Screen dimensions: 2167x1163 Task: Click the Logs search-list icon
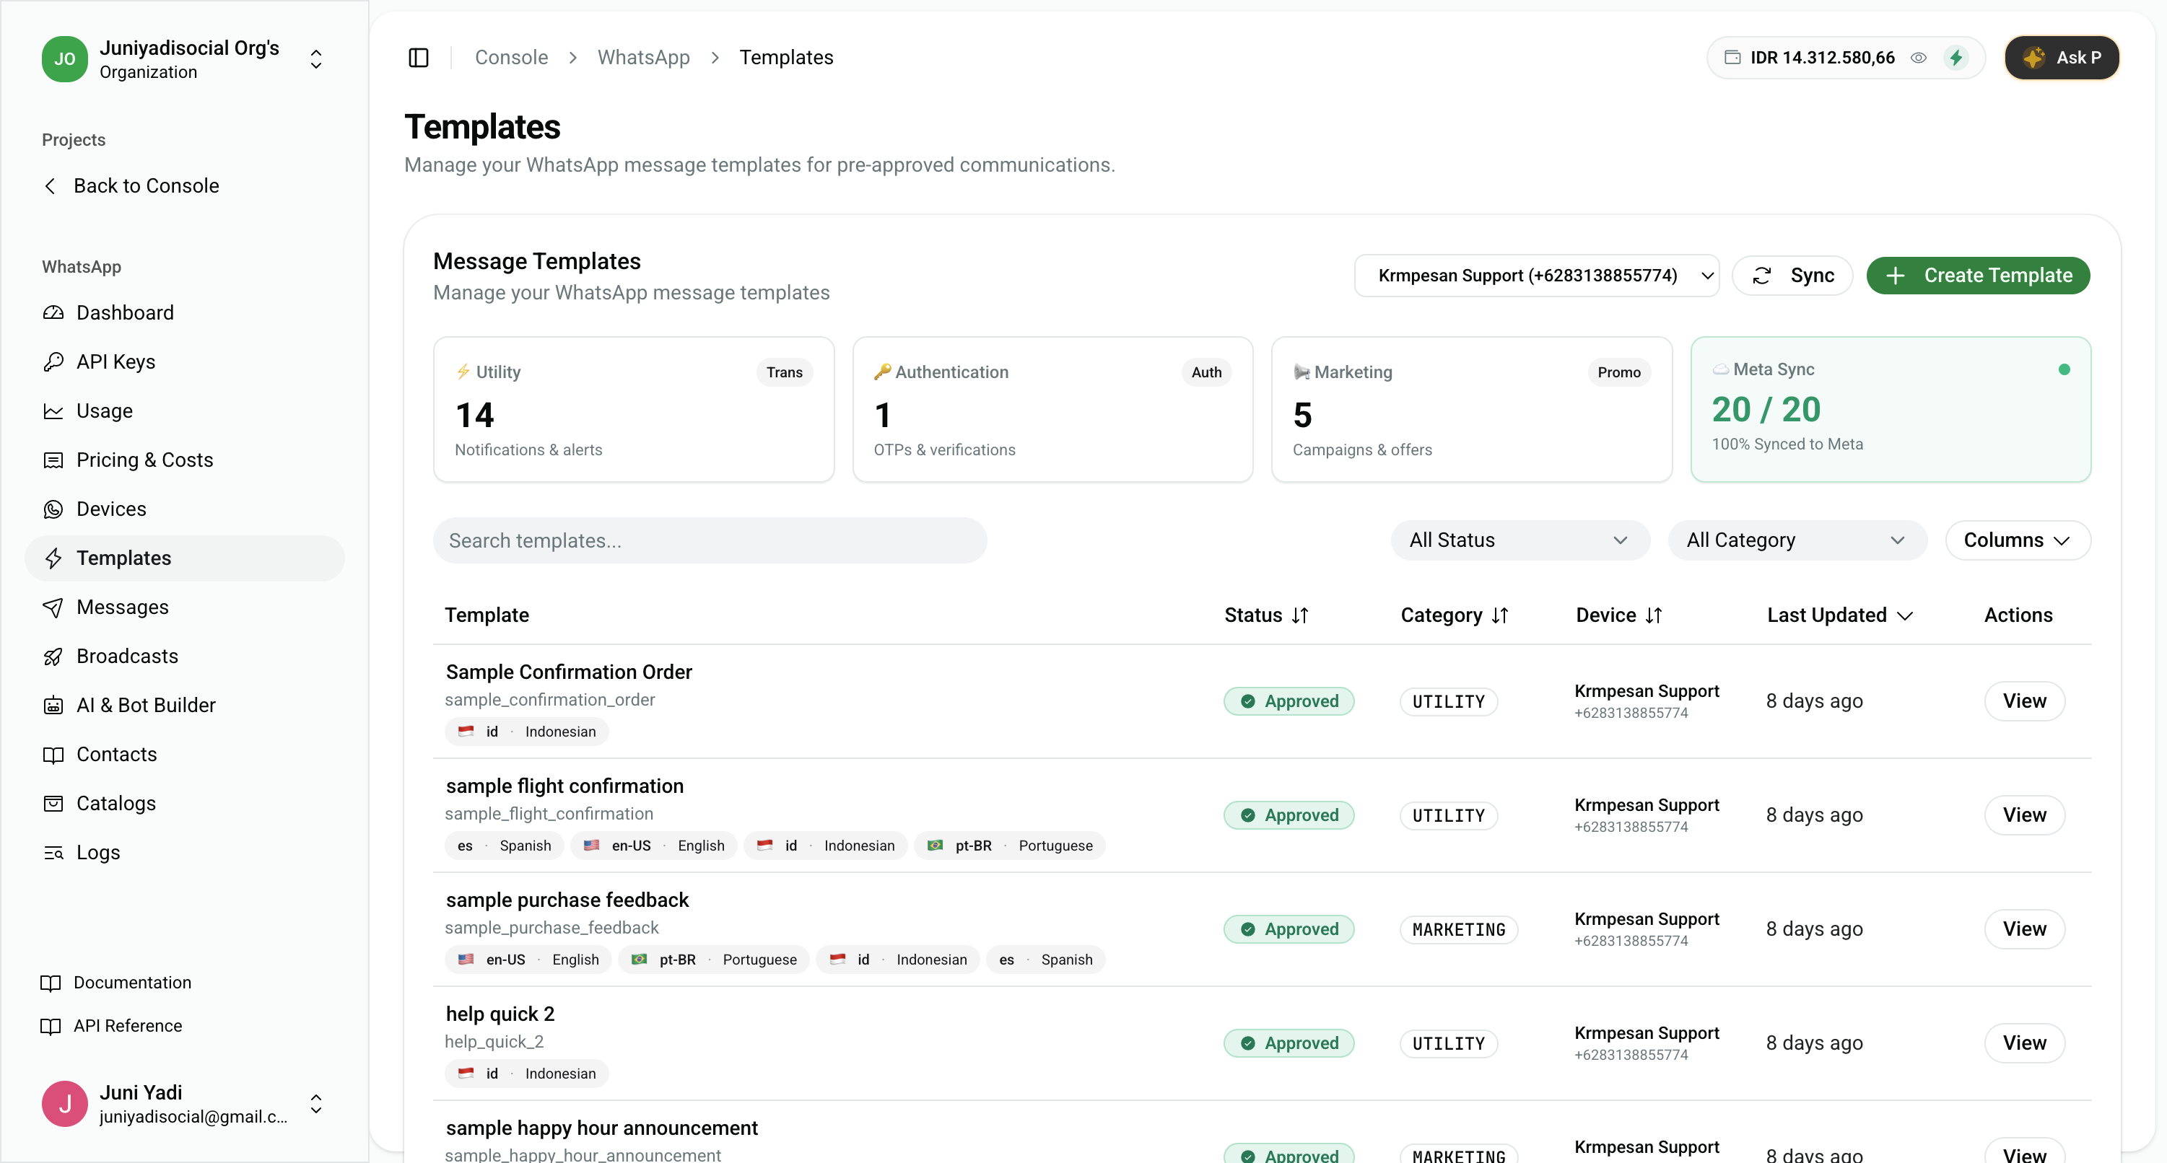(x=53, y=852)
